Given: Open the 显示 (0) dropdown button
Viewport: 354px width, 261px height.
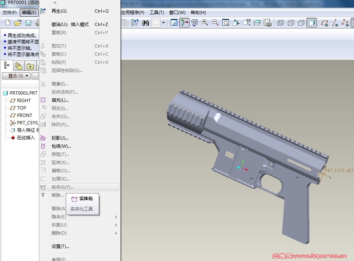Looking at the screenshot, I should pyautogui.click(x=16, y=76).
